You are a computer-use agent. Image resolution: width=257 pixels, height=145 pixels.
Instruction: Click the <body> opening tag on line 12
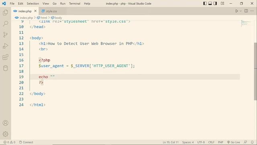pos(37,38)
